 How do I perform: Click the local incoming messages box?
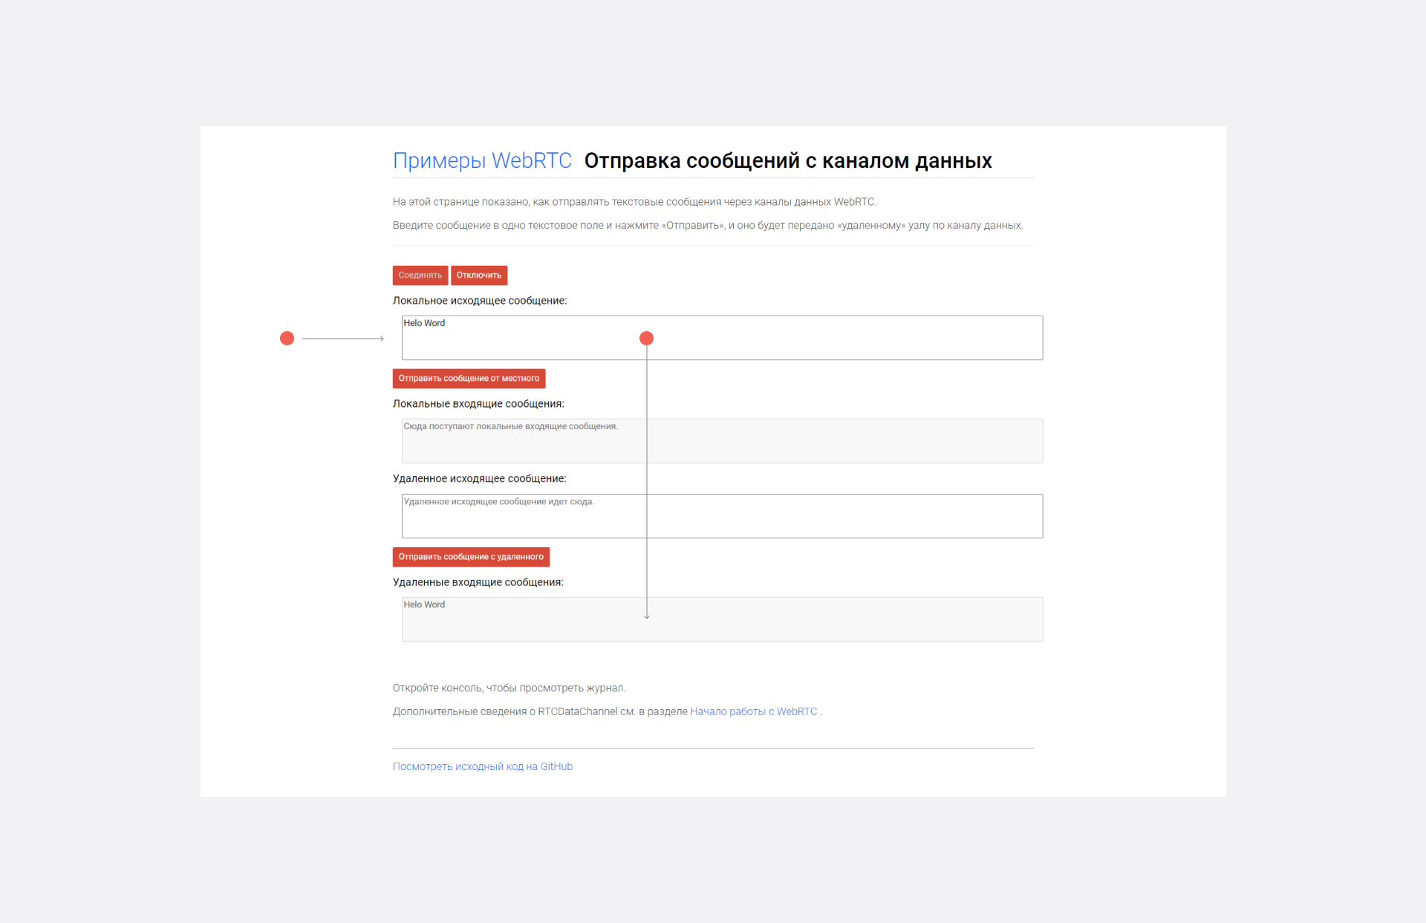pos(817,441)
